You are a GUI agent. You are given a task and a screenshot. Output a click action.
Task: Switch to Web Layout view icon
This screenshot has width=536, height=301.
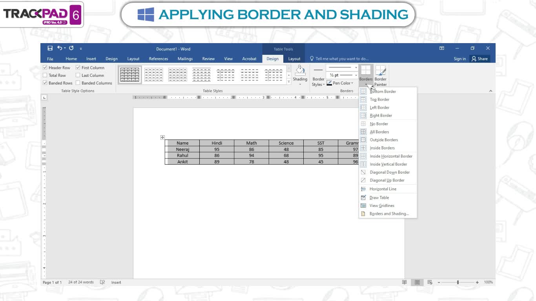tap(430, 282)
